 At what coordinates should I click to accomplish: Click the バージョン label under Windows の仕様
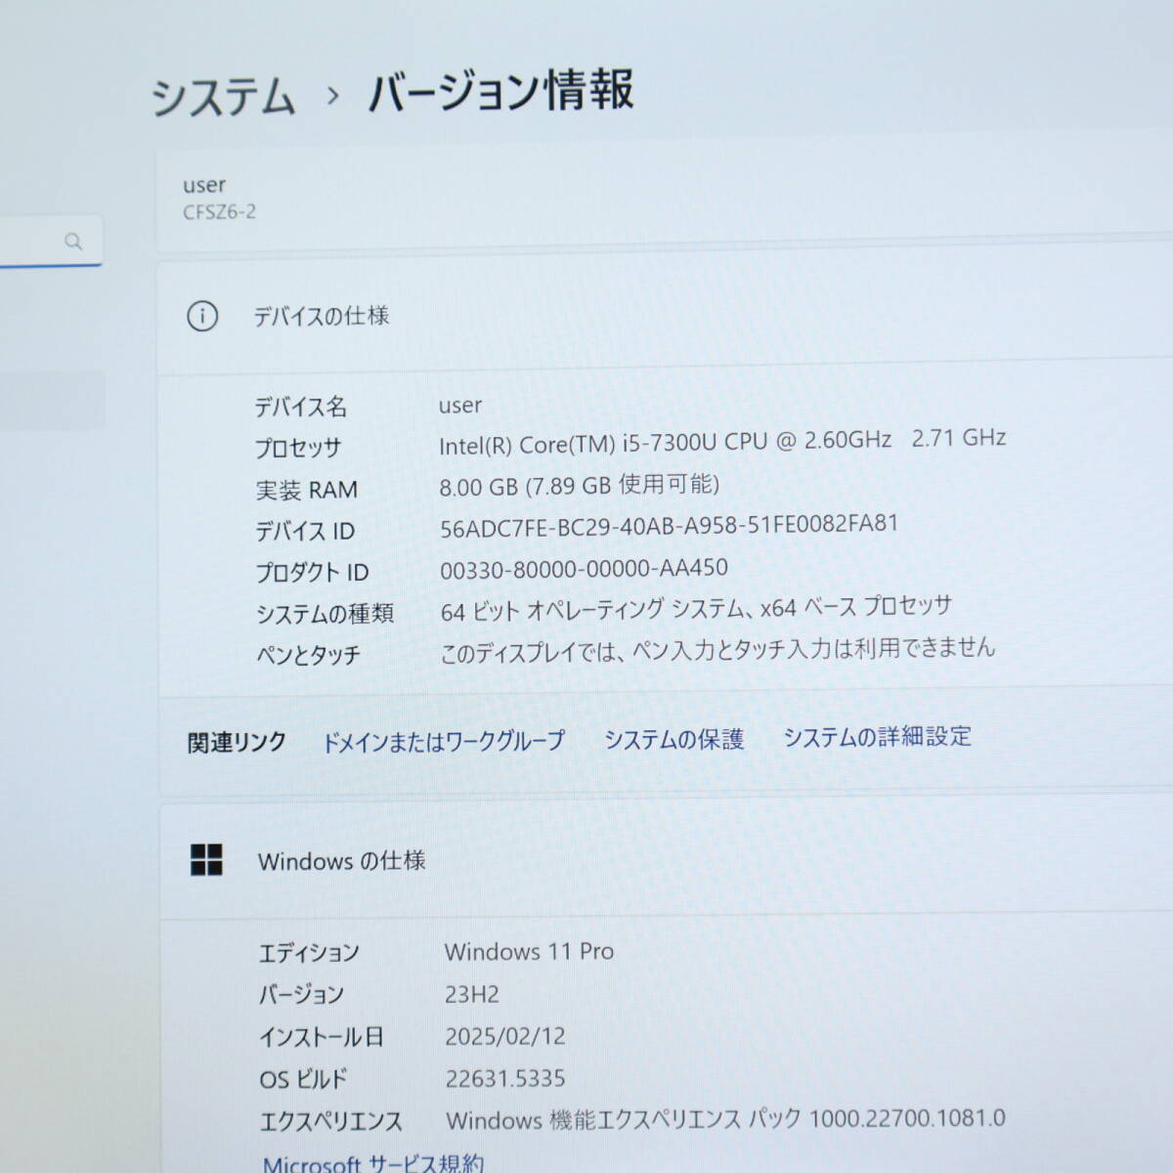tap(301, 995)
